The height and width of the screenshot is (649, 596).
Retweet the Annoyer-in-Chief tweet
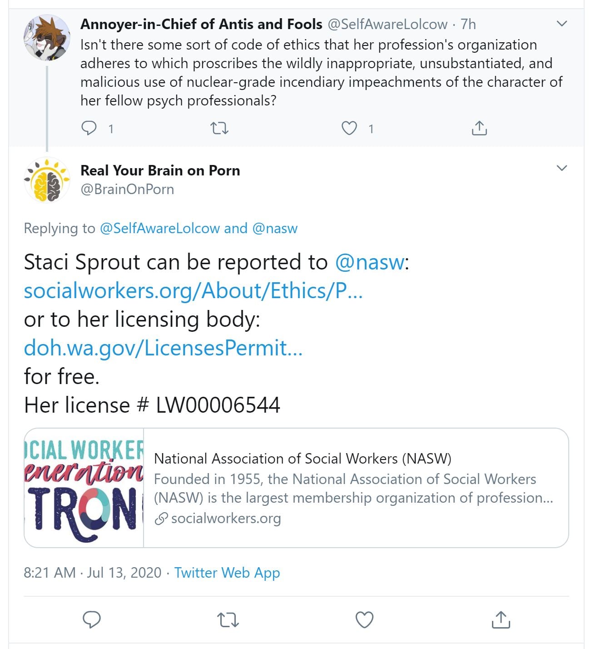click(x=220, y=129)
